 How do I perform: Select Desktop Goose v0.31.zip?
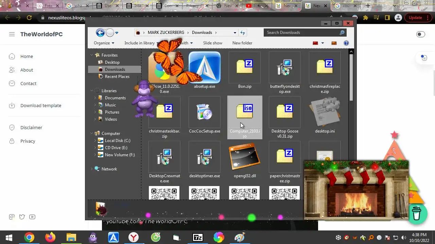[x=285, y=118]
